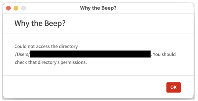The width and height of the screenshot is (198, 101).
Task: Click the word "permissions." in the message
Action: click(x=74, y=63)
